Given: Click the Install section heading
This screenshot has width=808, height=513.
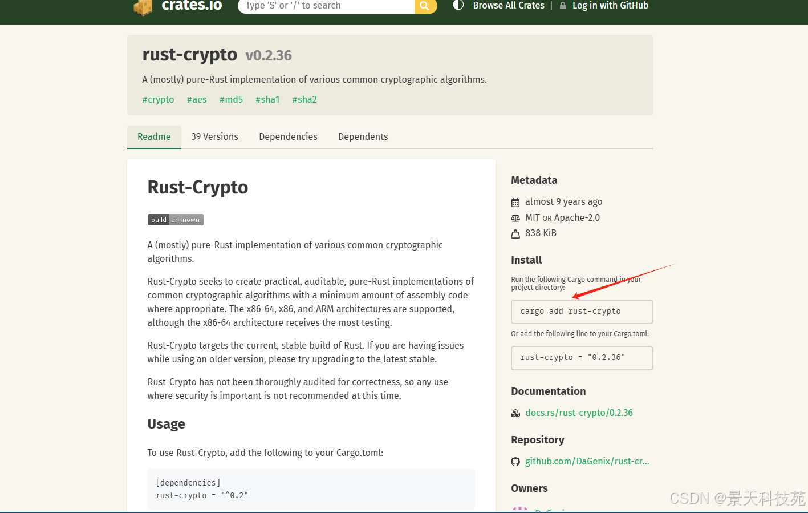Looking at the screenshot, I should point(526,260).
